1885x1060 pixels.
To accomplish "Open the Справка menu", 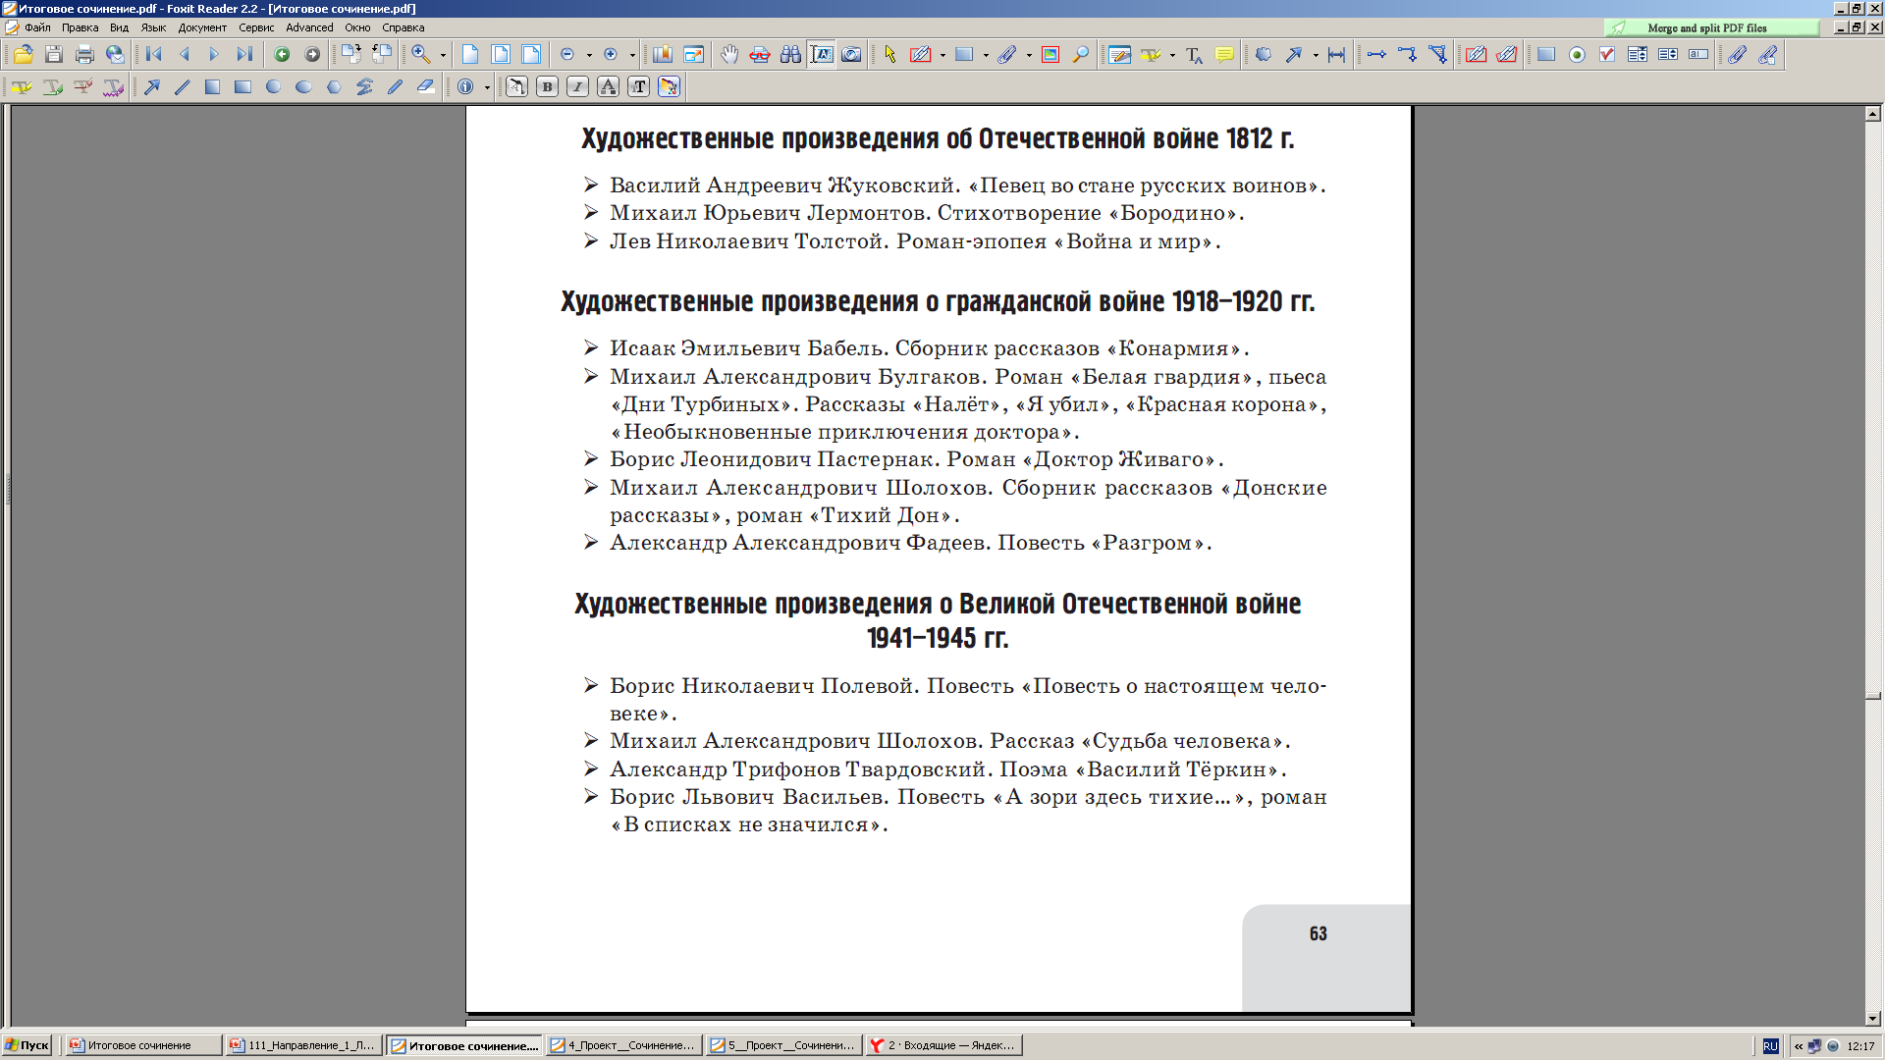I will coord(403,27).
